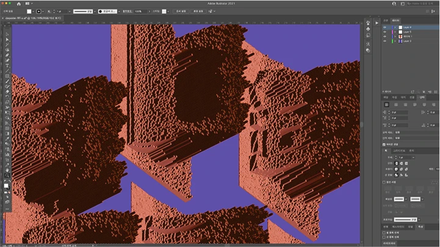Toggle the hyphenate checkbox in Paragraph panel
This screenshot has height=247, width=440.
(384, 145)
